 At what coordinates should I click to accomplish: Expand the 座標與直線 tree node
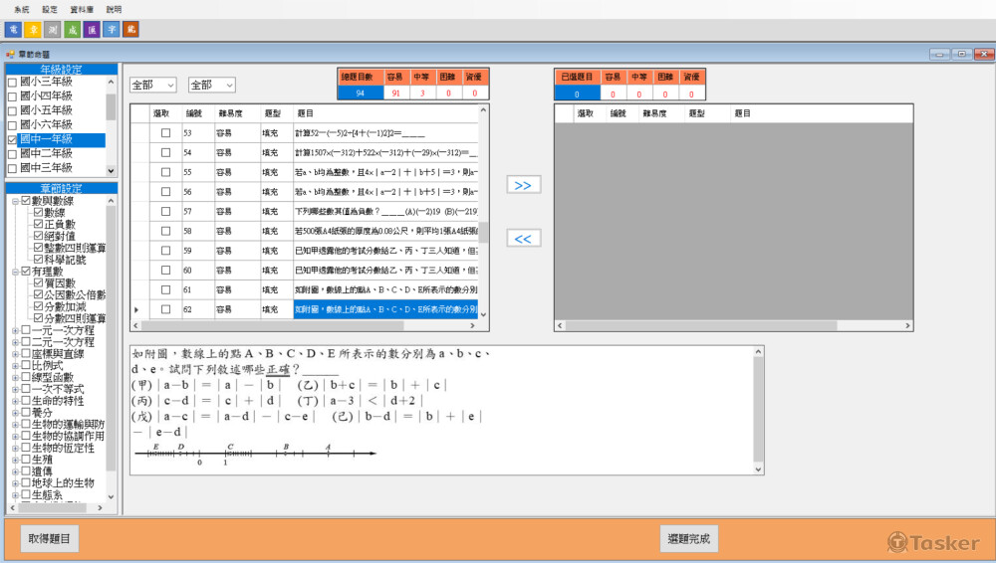tap(15, 353)
